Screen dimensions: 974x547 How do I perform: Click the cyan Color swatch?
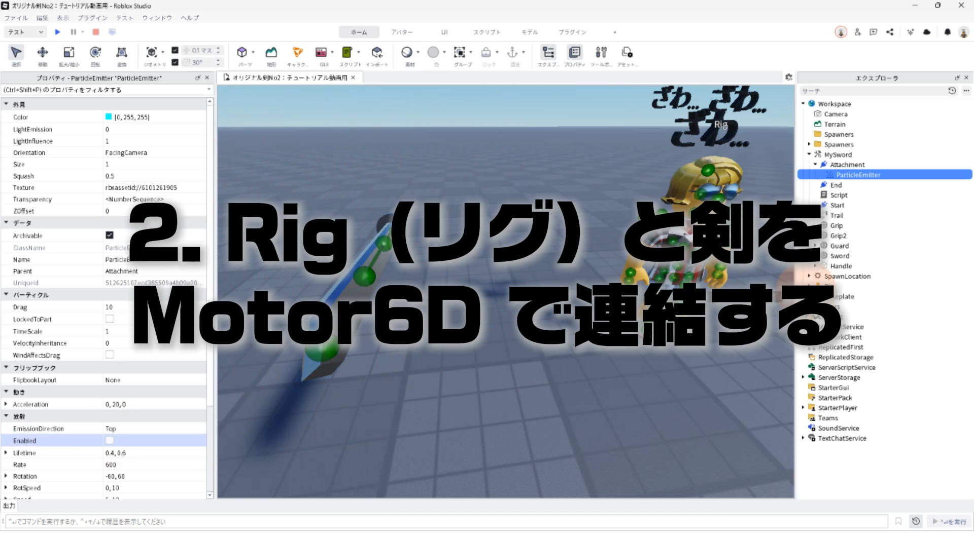tap(109, 117)
